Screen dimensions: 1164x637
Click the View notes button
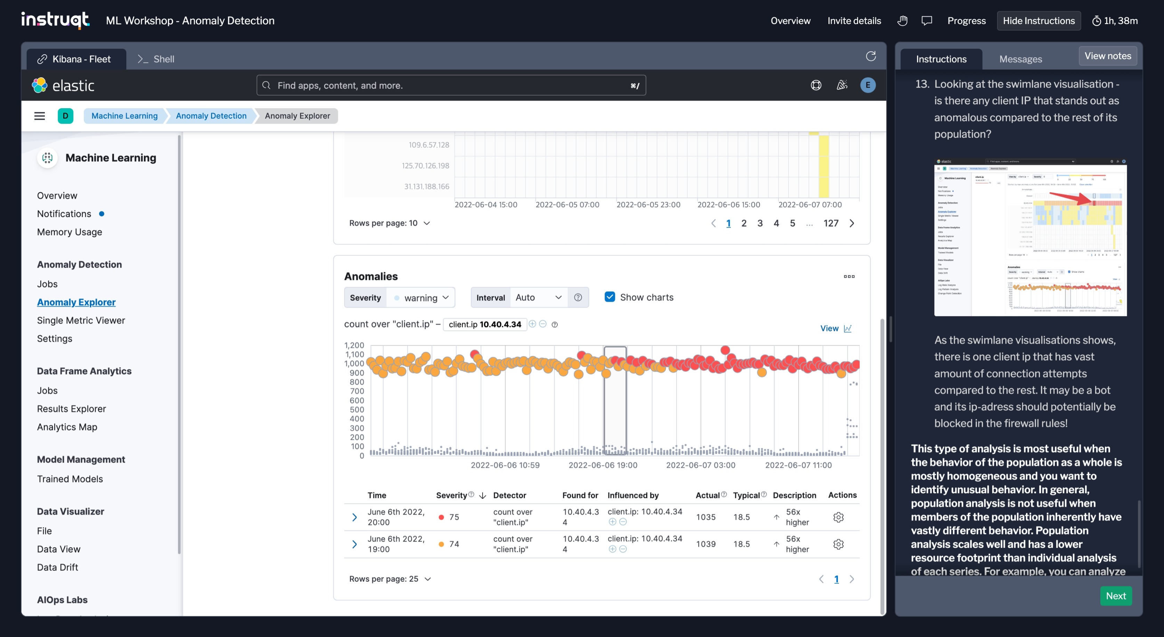coord(1108,56)
